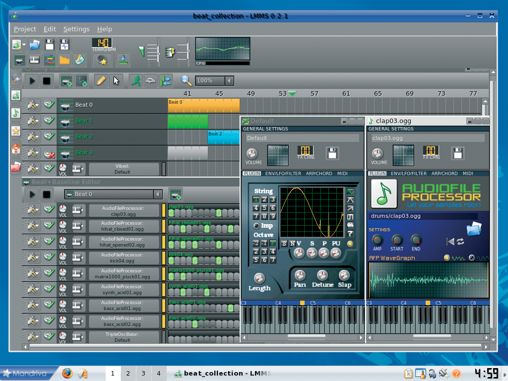Click the magnifier zoom icon
This screenshot has height=381, width=508.
pyautogui.click(x=186, y=80)
